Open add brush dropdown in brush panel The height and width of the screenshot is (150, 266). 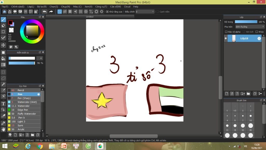coord(21,135)
